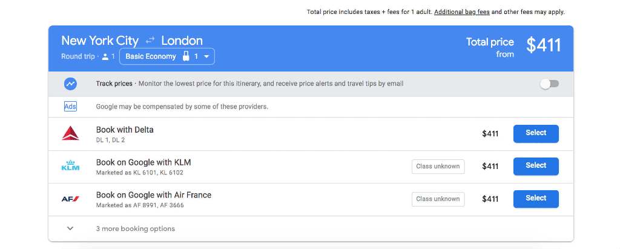620x249 pixels.
Task: Click the carry-on bag icon
Action: click(x=187, y=56)
